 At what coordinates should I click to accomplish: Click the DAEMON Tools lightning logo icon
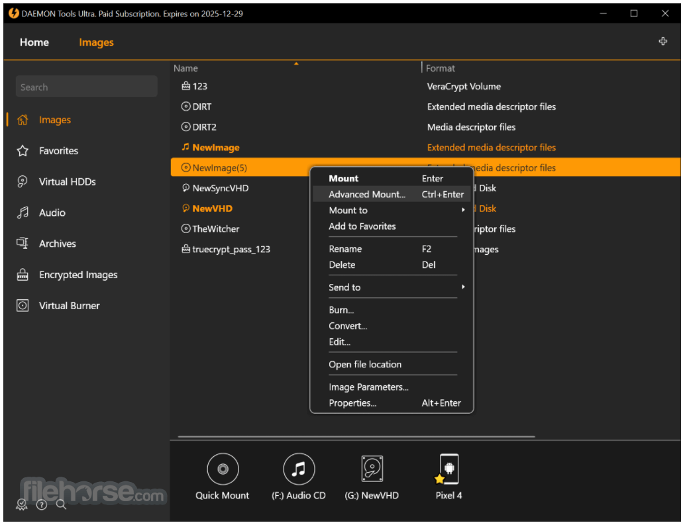point(13,13)
